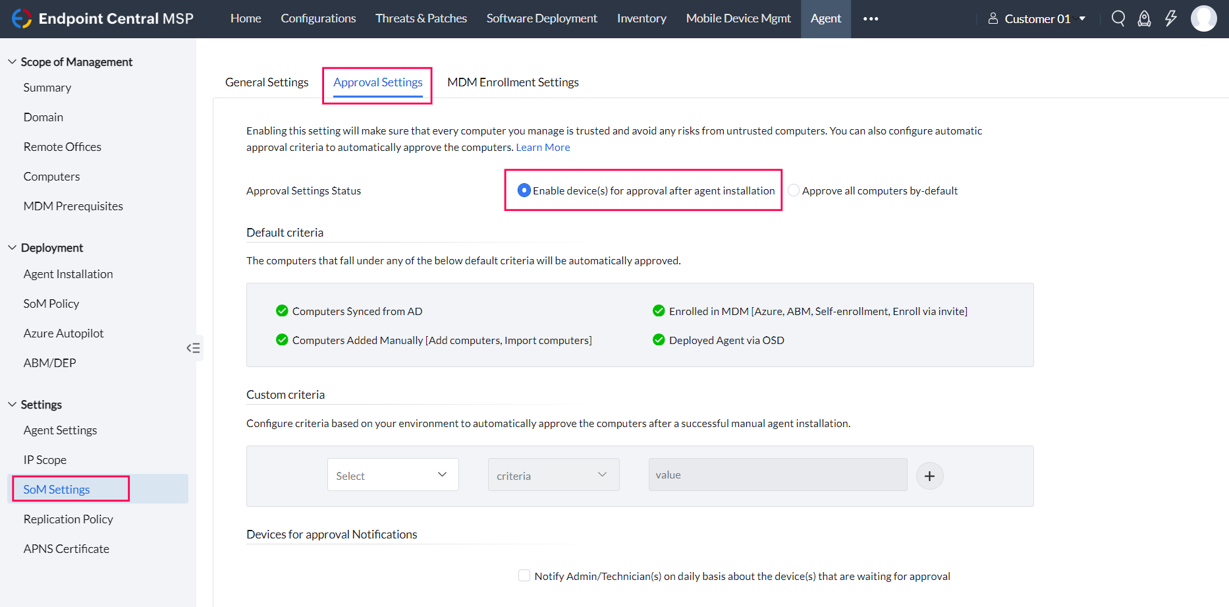Select Enable device(s) for approval radio button
This screenshot has width=1229, height=607.
[524, 190]
